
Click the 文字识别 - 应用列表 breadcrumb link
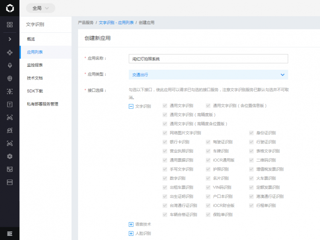[x=116, y=23]
